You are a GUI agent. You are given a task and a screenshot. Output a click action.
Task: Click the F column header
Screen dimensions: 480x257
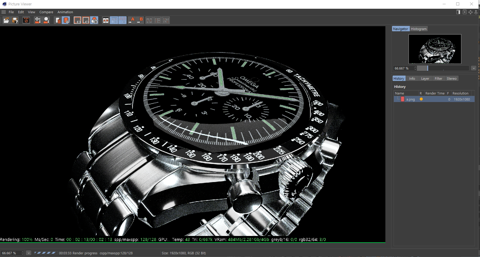448,93
